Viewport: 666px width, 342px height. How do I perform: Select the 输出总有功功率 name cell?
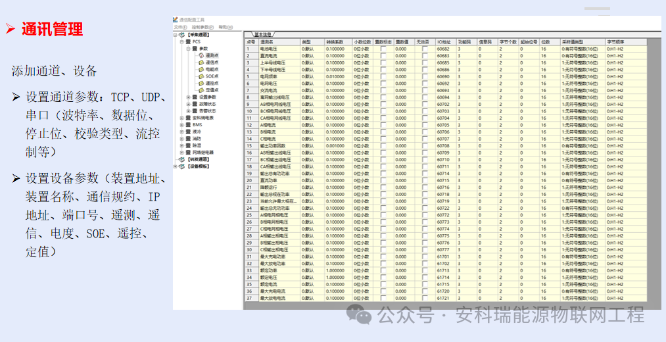pyautogui.click(x=279, y=174)
